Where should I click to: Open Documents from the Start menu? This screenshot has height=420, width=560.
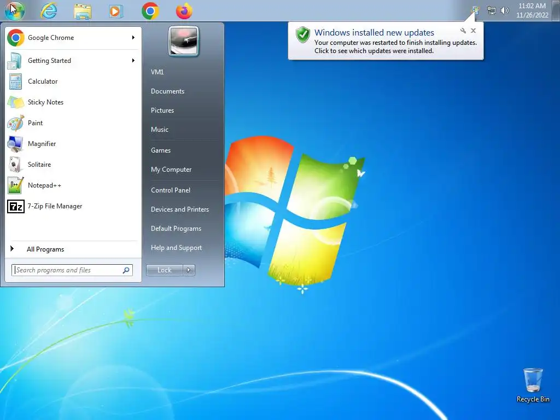click(x=167, y=91)
